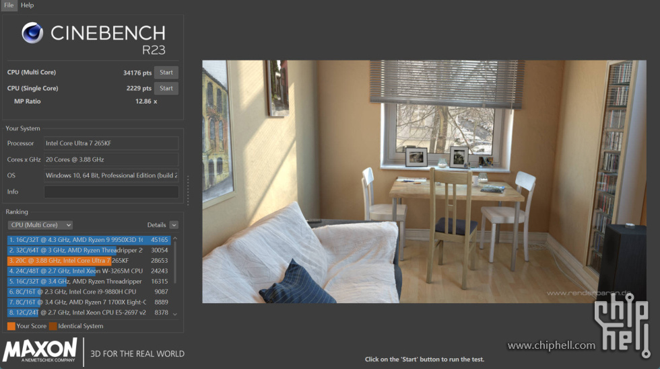Expand the Details dropdown arrow

click(174, 225)
